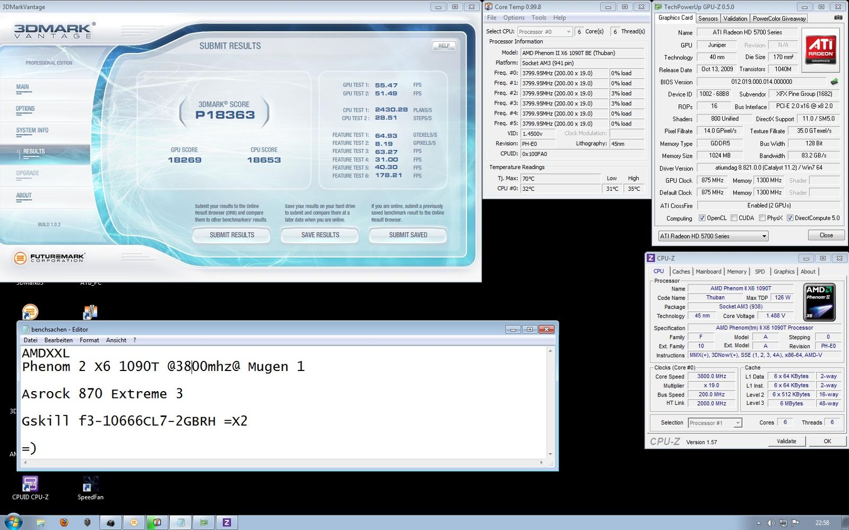
Task: Switch to Core Temp taskbar button
Action: coord(157,523)
